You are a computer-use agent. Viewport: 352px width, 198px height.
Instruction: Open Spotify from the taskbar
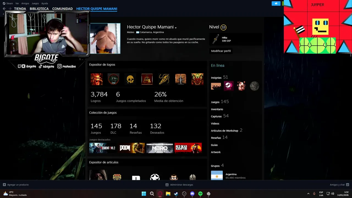200,194
